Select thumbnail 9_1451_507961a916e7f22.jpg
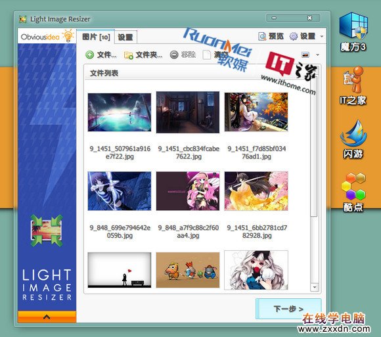 tap(120, 112)
